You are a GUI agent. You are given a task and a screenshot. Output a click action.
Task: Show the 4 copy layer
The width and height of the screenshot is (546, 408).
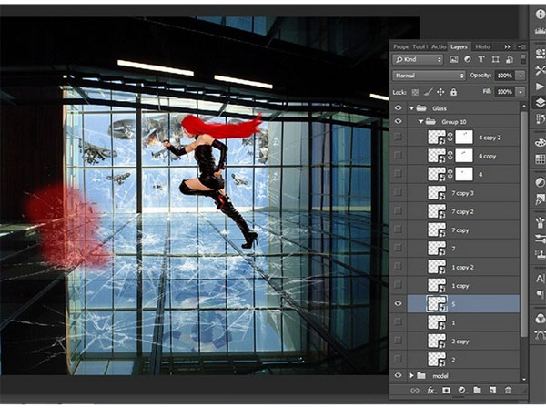pos(398,156)
